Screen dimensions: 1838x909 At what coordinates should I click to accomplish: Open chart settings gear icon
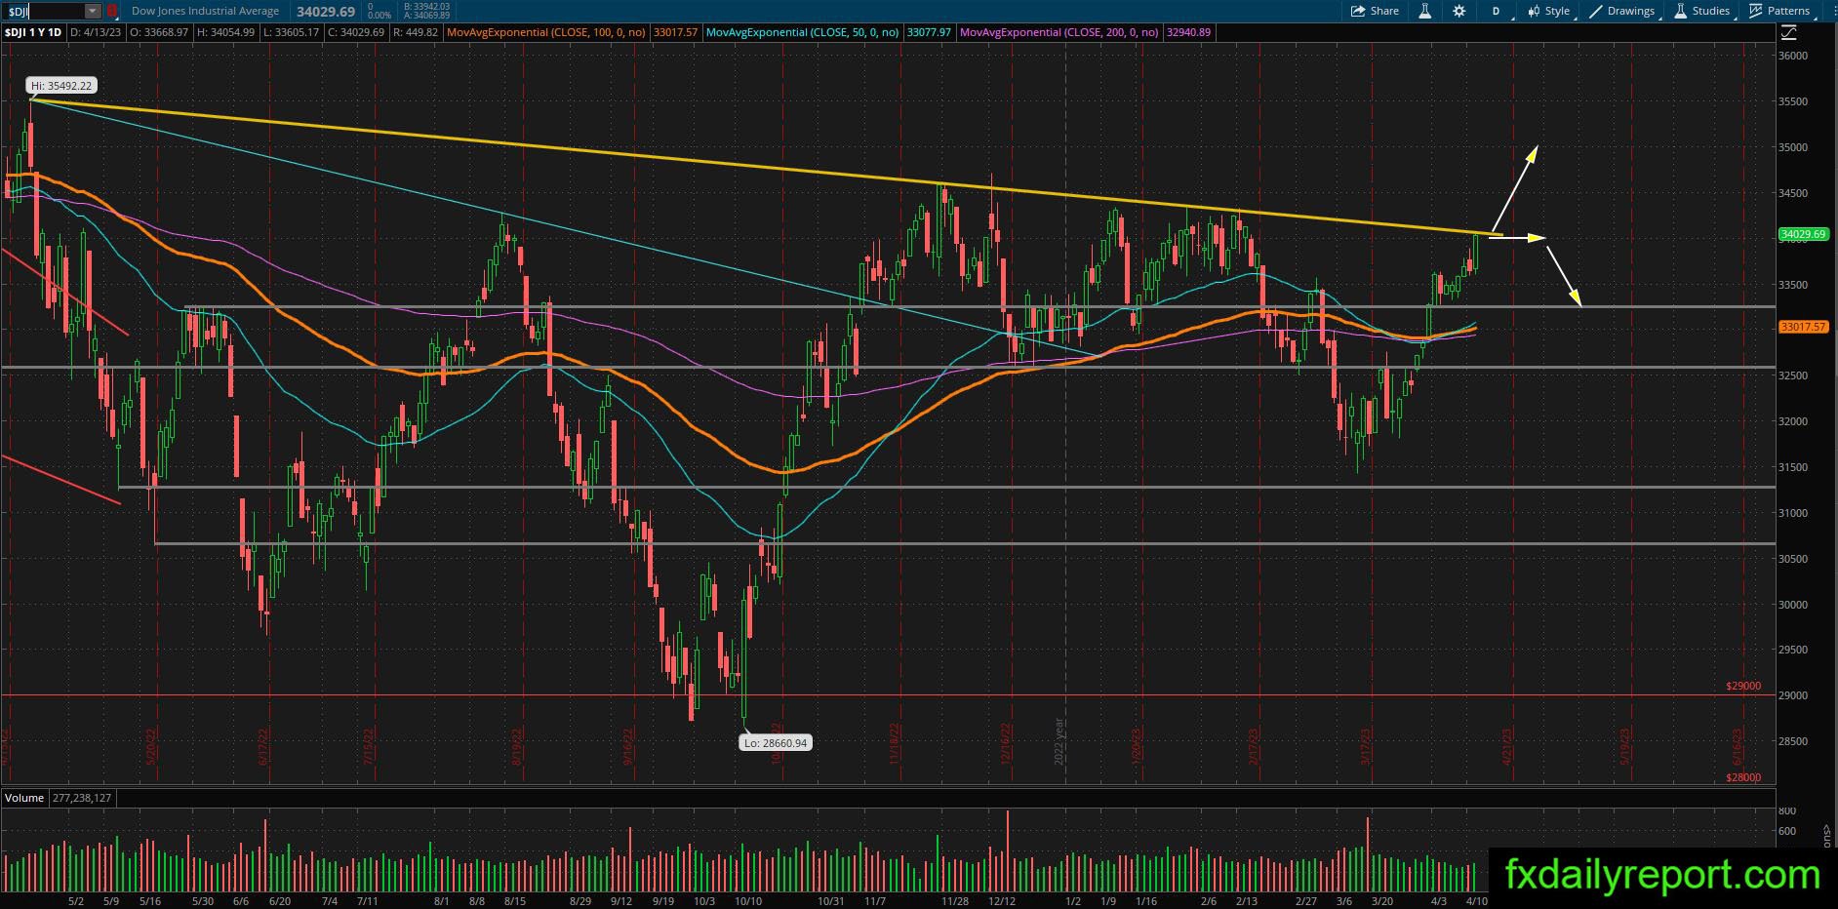click(1458, 11)
